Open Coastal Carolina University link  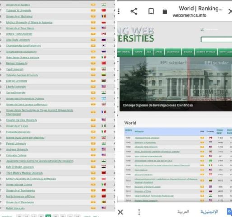click(x=22, y=120)
